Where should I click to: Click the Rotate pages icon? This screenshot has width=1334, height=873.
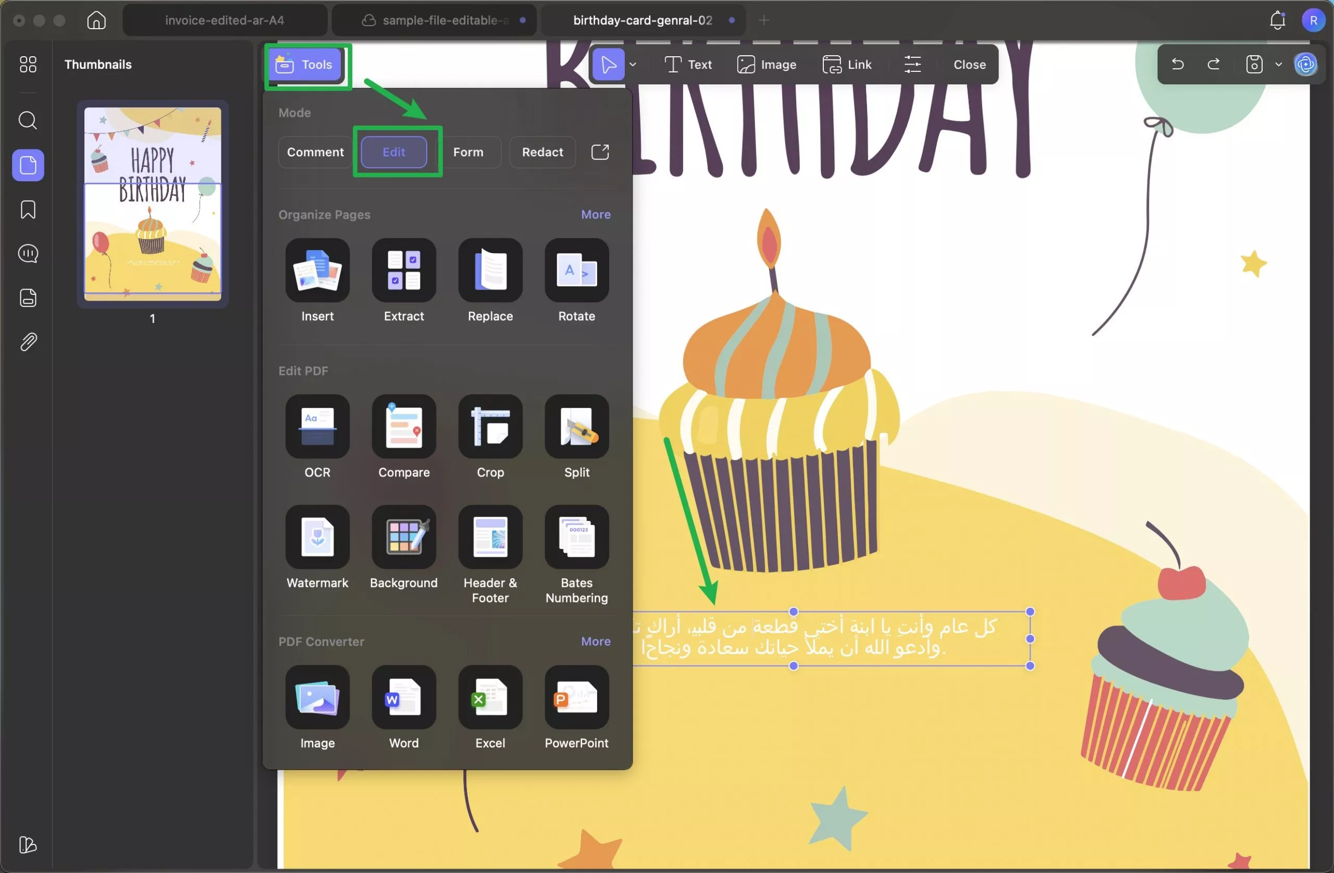pyautogui.click(x=576, y=271)
